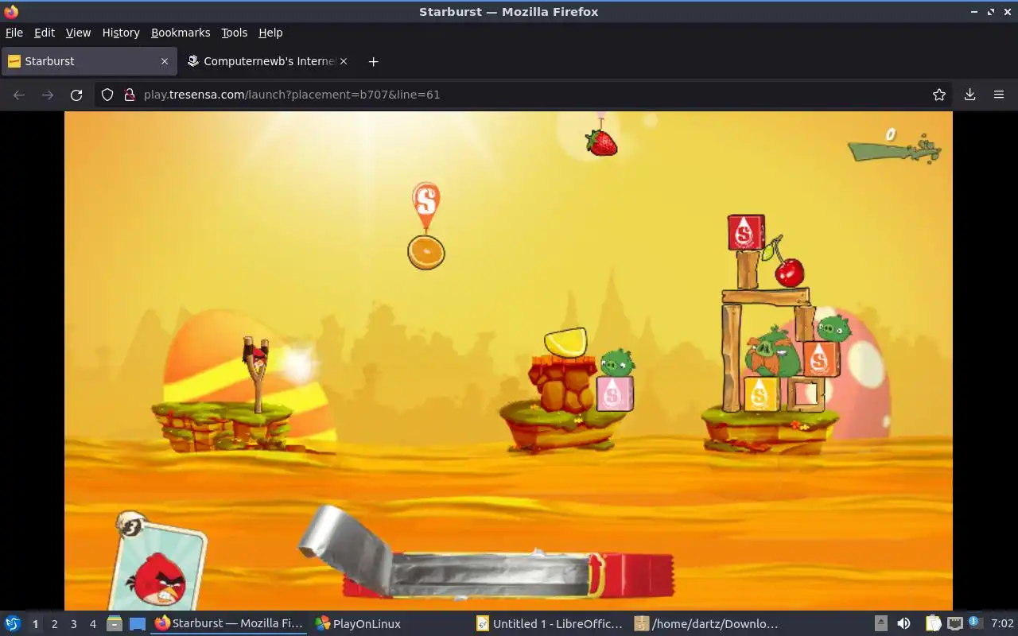Click the red cherry on the tower
Viewport: 1018px width, 636px height.
click(789, 272)
